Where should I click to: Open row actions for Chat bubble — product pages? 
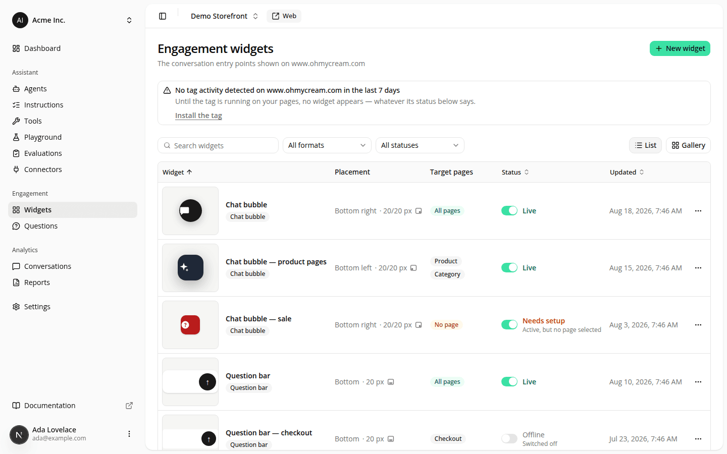pos(698,268)
